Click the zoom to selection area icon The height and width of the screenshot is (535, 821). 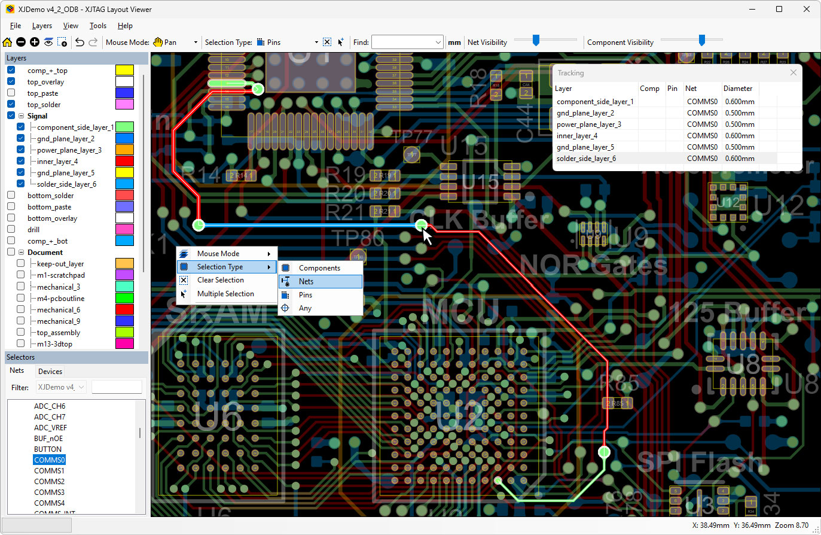coord(62,42)
